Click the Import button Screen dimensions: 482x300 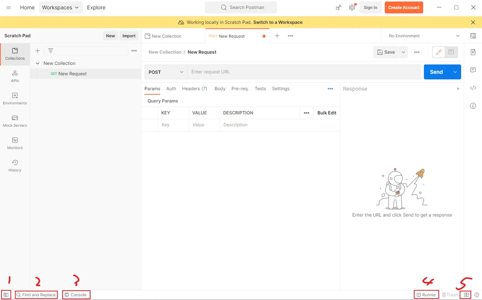(x=129, y=36)
